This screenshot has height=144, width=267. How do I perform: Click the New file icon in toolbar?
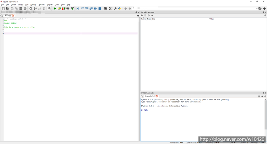point(3,8)
